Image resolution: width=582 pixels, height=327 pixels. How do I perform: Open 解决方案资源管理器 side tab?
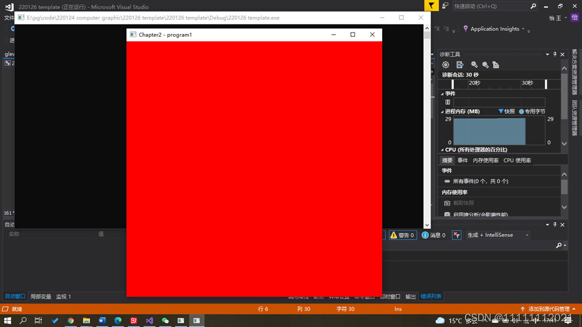point(575,73)
